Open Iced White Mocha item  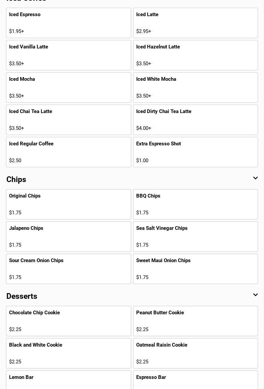coord(195,87)
